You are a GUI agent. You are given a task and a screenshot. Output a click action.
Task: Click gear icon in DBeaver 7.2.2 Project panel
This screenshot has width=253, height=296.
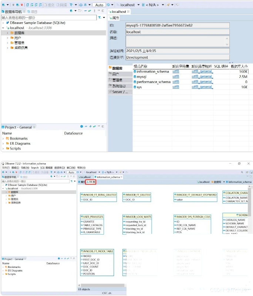59,258
